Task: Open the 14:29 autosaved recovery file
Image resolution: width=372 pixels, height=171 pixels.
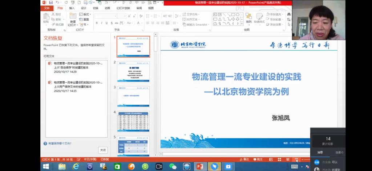Action: (x=78, y=67)
